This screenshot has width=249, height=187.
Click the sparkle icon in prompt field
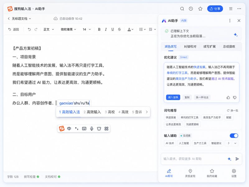229,159
